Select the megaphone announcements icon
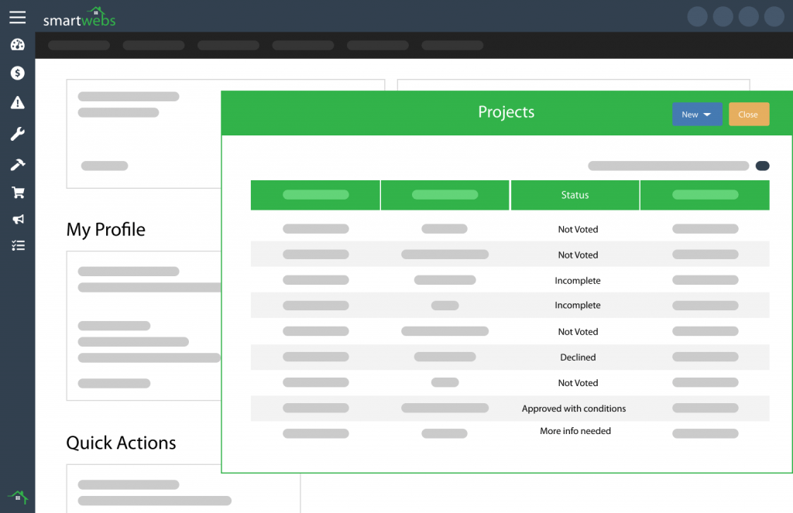Screen dimensions: 793x513 coord(17,219)
